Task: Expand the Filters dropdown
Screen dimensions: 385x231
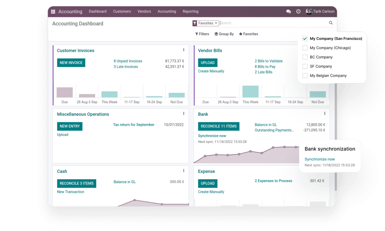Action: pos(202,34)
